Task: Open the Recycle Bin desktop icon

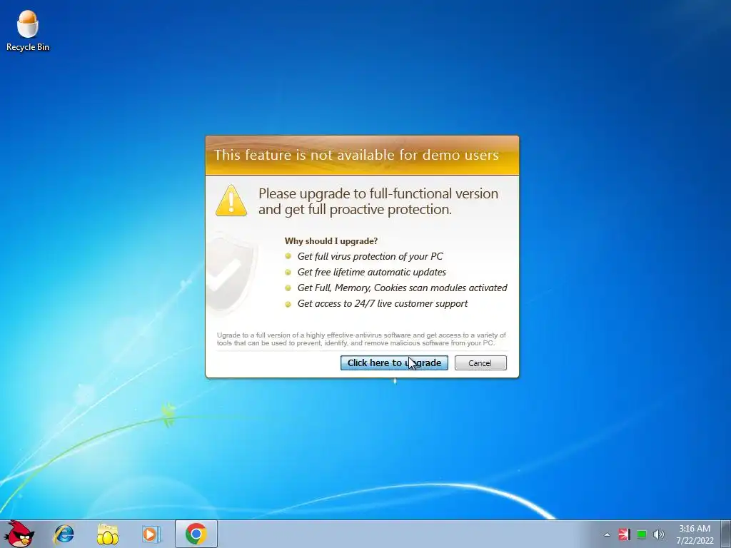Action: (28, 31)
